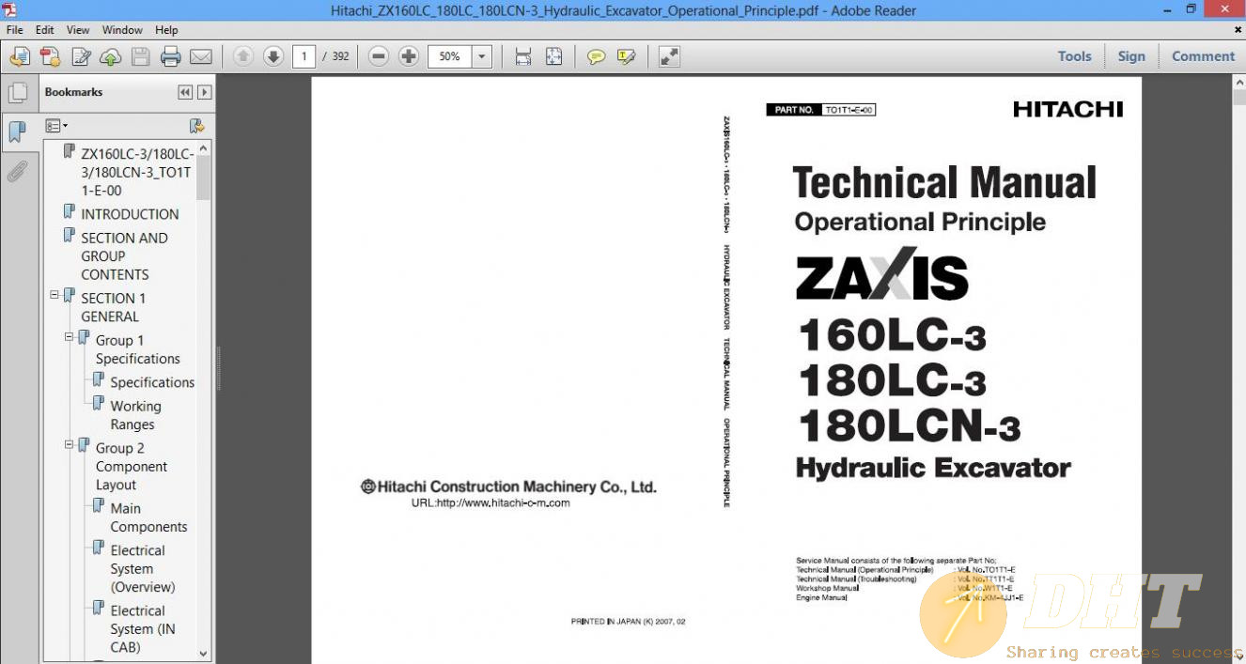Zoom in with the plus button
Viewport: 1246px width, 664px height.
(408, 56)
